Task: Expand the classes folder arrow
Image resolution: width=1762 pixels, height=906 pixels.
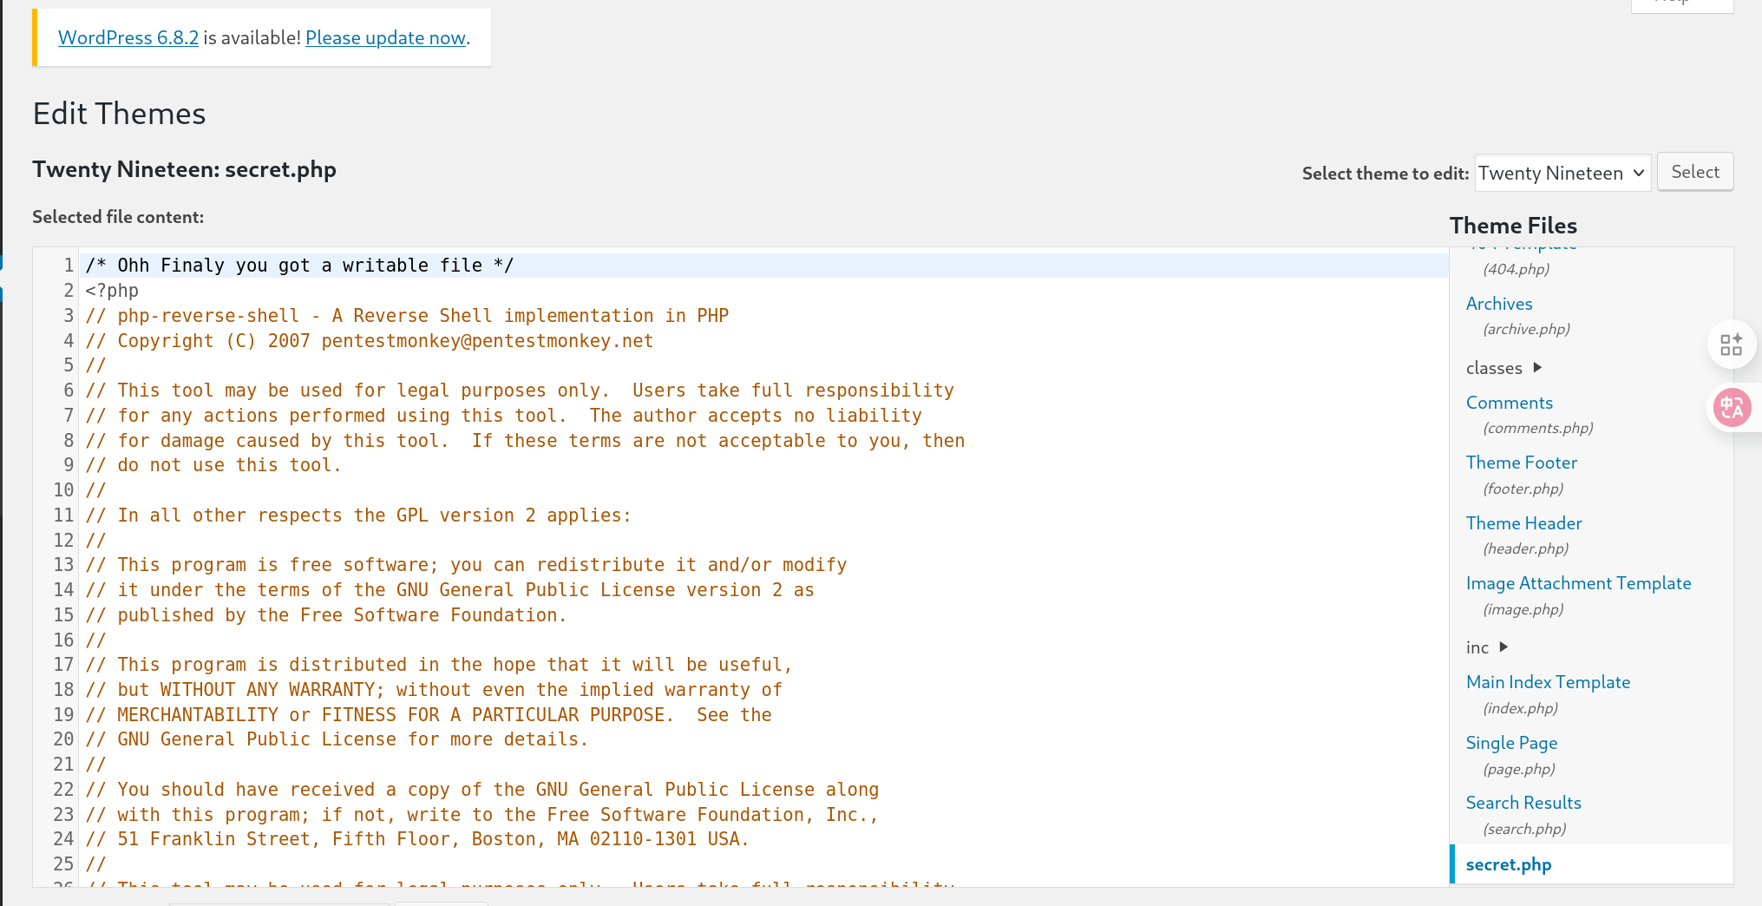Action: coord(1537,367)
